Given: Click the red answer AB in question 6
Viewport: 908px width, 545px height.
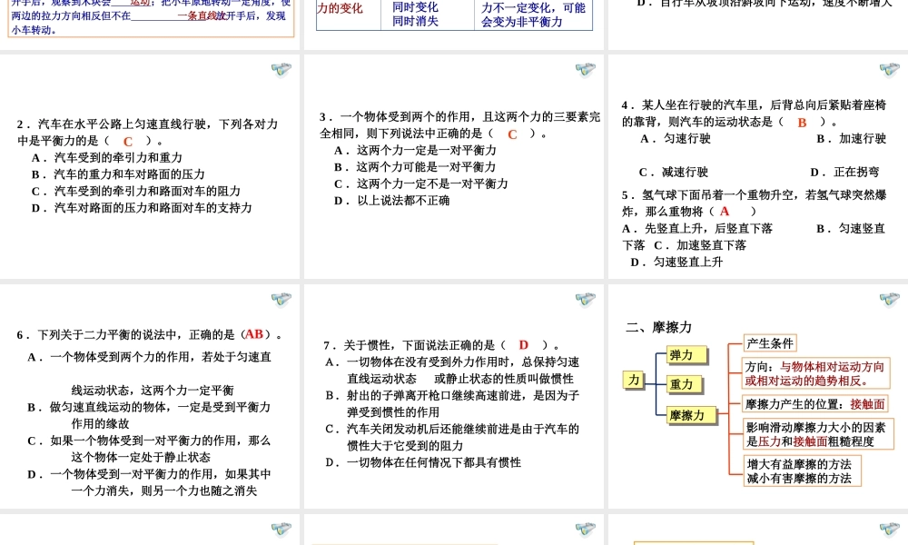Looking at the screenshot, I should click(x=253, y=334).
